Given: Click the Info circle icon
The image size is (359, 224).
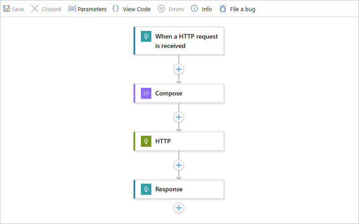Looking at the screenshot, I should [194, 9].
